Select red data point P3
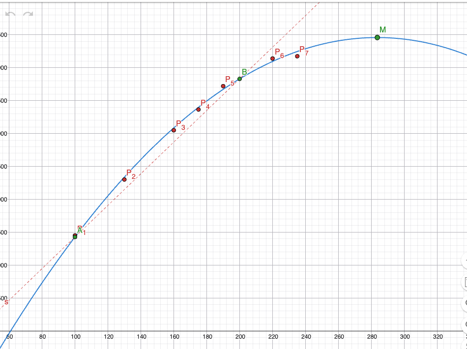 coord(174,130)
